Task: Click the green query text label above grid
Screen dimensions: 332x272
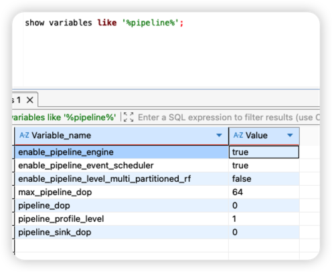Action: pyautogui.click(x=64, y=118)
